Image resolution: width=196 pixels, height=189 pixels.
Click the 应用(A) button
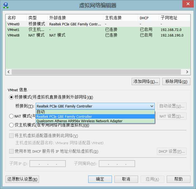152,179
